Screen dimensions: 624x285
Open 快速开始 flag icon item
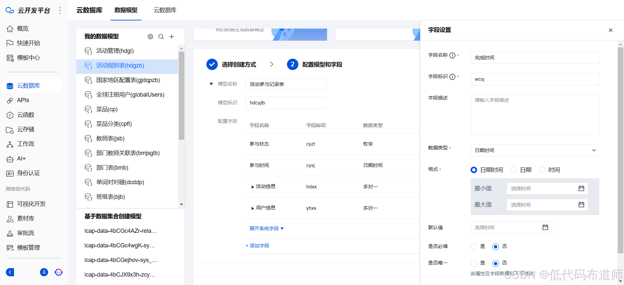[10, 43]
